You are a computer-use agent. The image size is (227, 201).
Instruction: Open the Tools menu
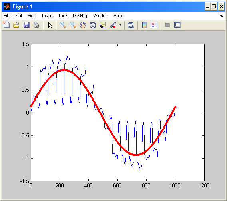(x=63, y=16)
